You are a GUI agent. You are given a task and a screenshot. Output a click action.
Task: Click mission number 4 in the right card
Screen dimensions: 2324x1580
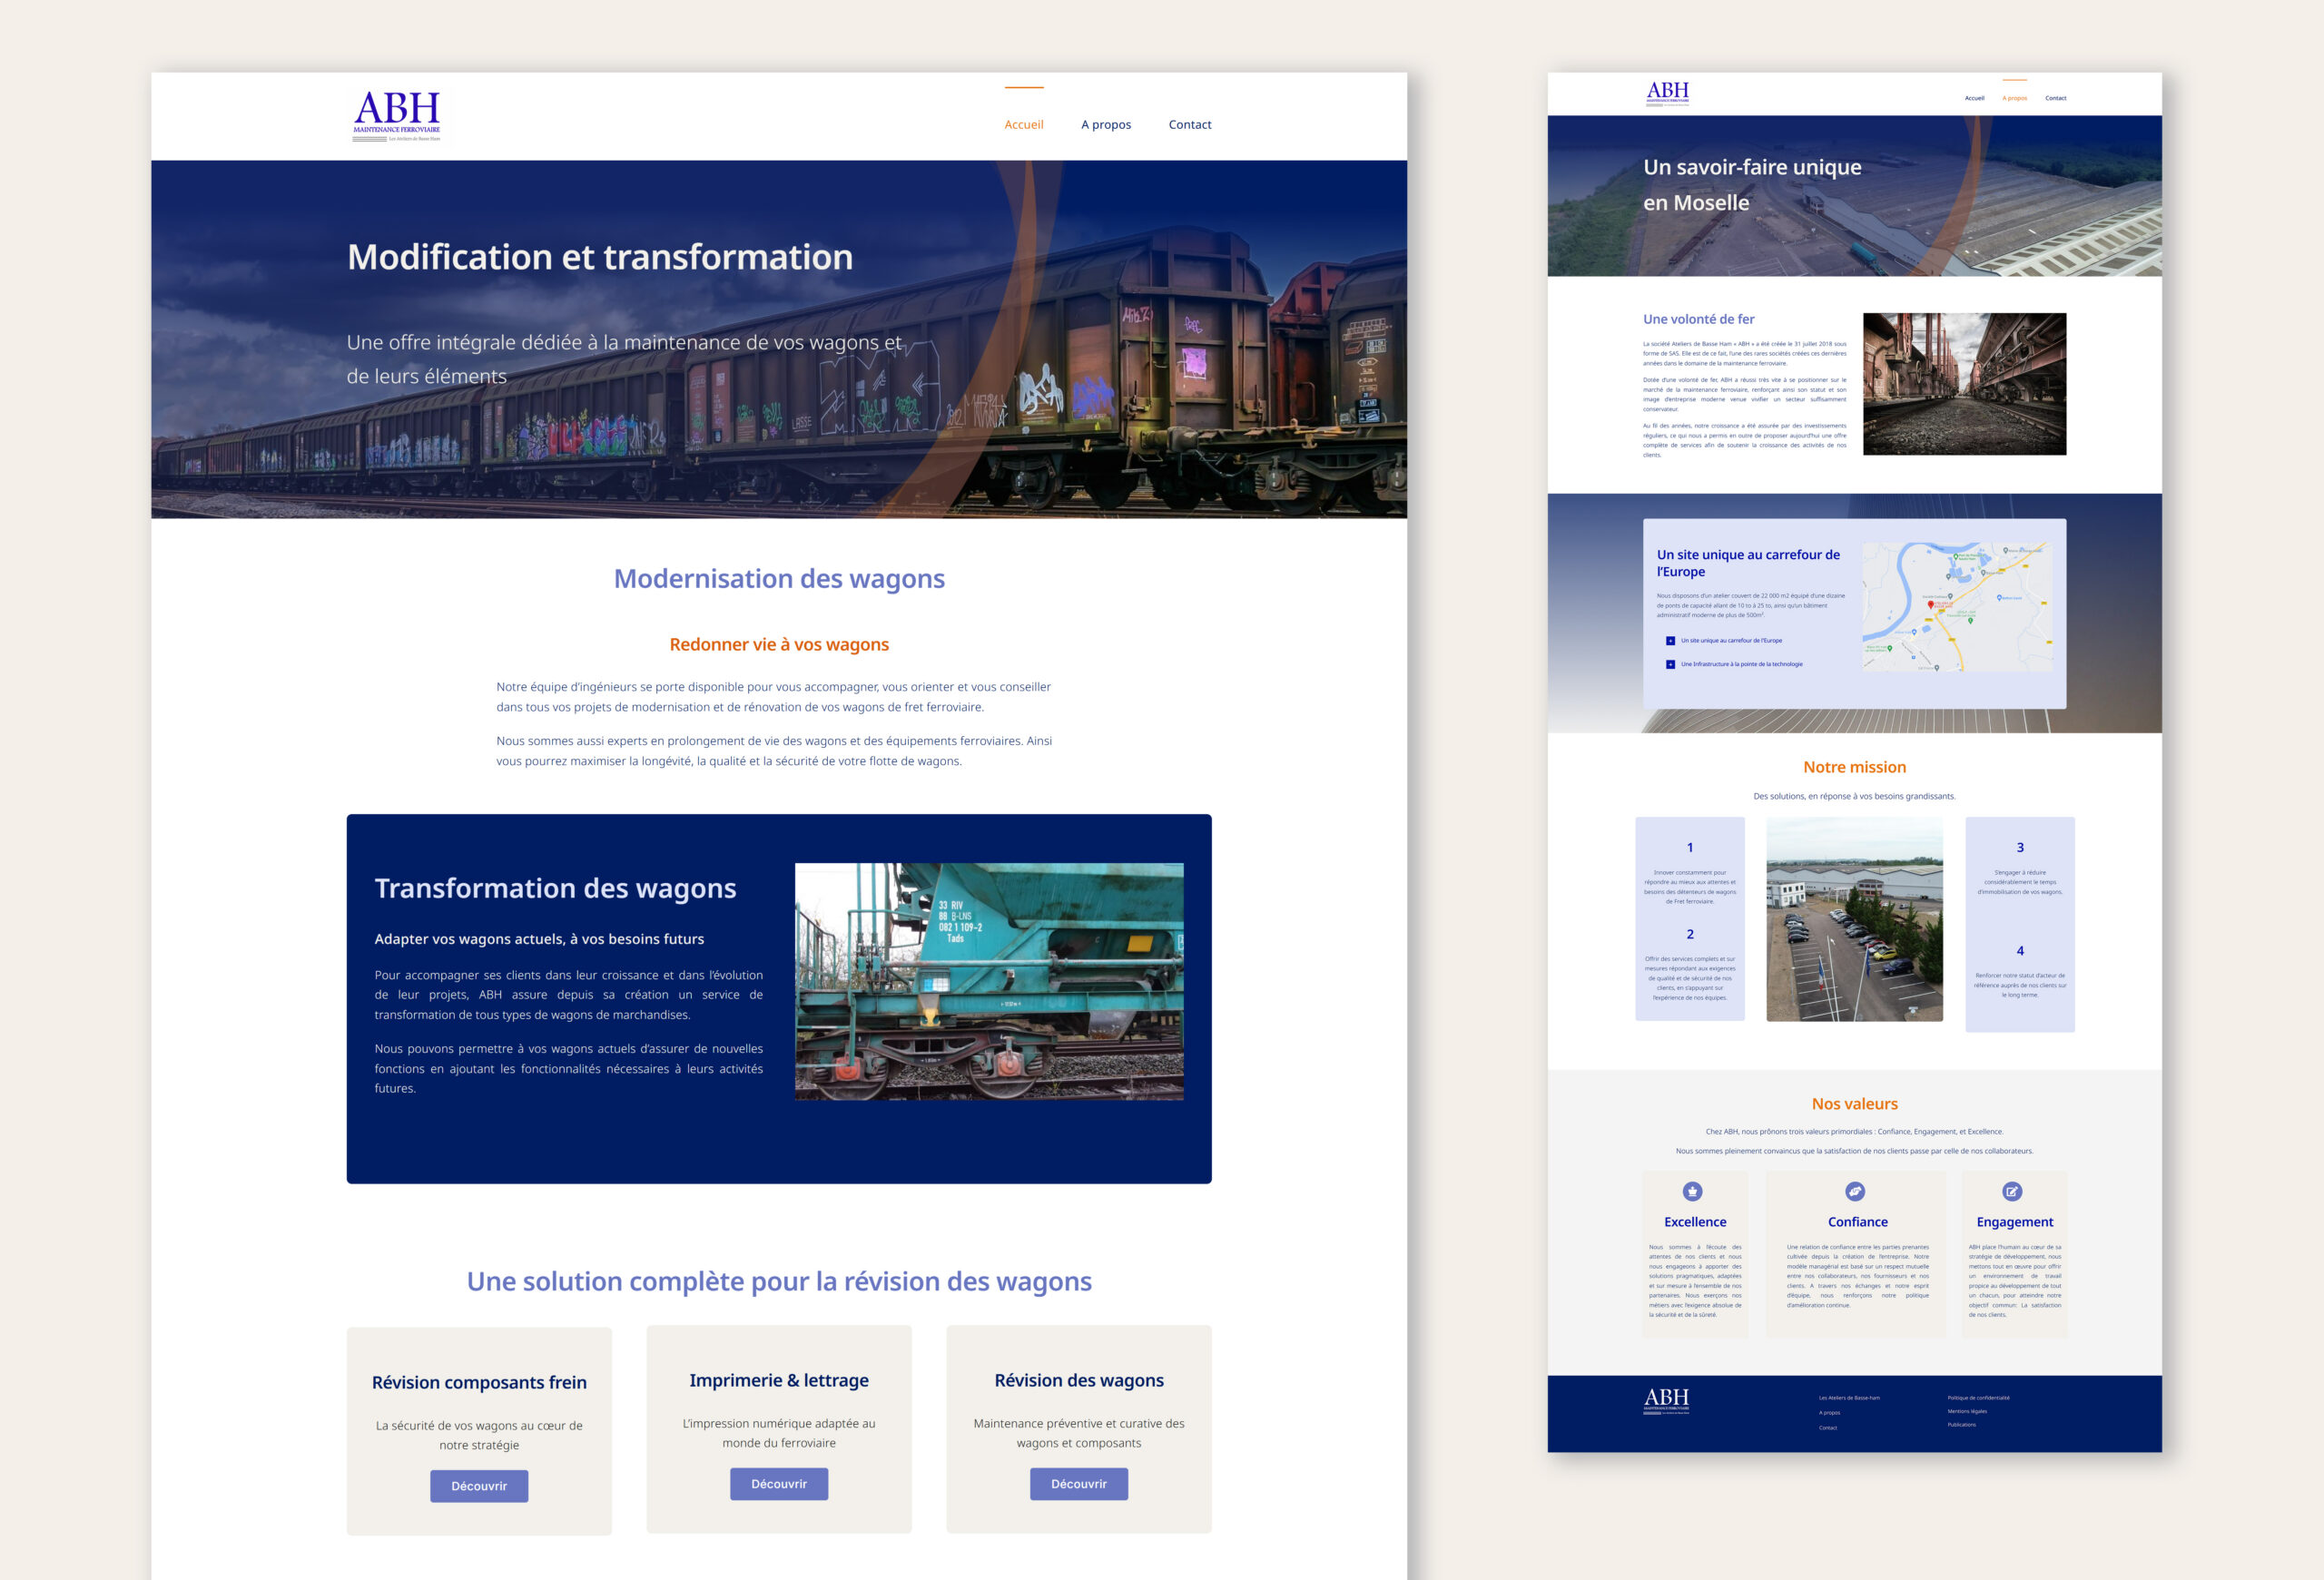(2020, 951)
